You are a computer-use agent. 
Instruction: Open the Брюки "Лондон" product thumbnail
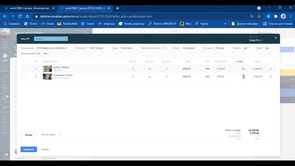tap(47, 69)
